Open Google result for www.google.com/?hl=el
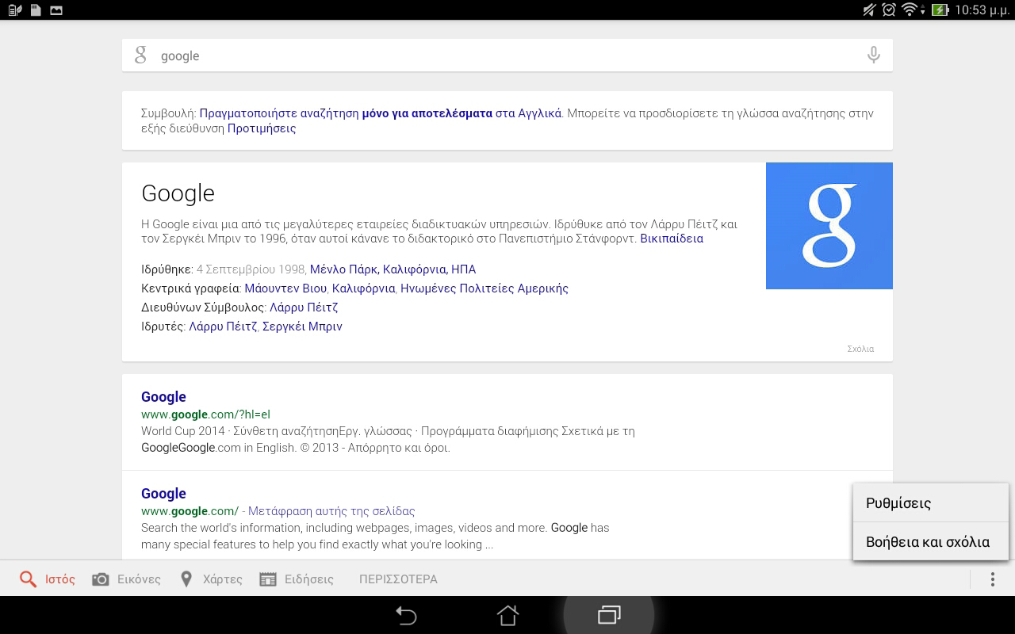This screenshot has height=634, width=1015. pyautogui.click(x=163, y=397)
